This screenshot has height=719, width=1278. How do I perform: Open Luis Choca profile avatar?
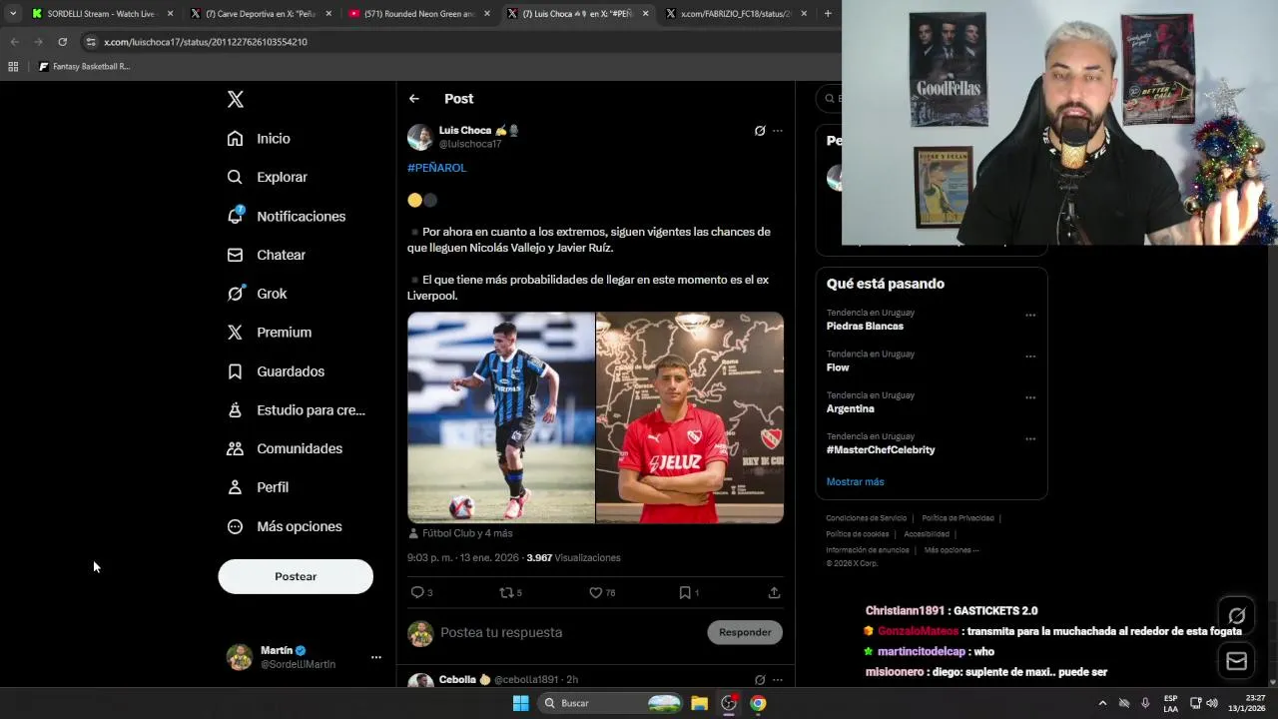(420, 137)
